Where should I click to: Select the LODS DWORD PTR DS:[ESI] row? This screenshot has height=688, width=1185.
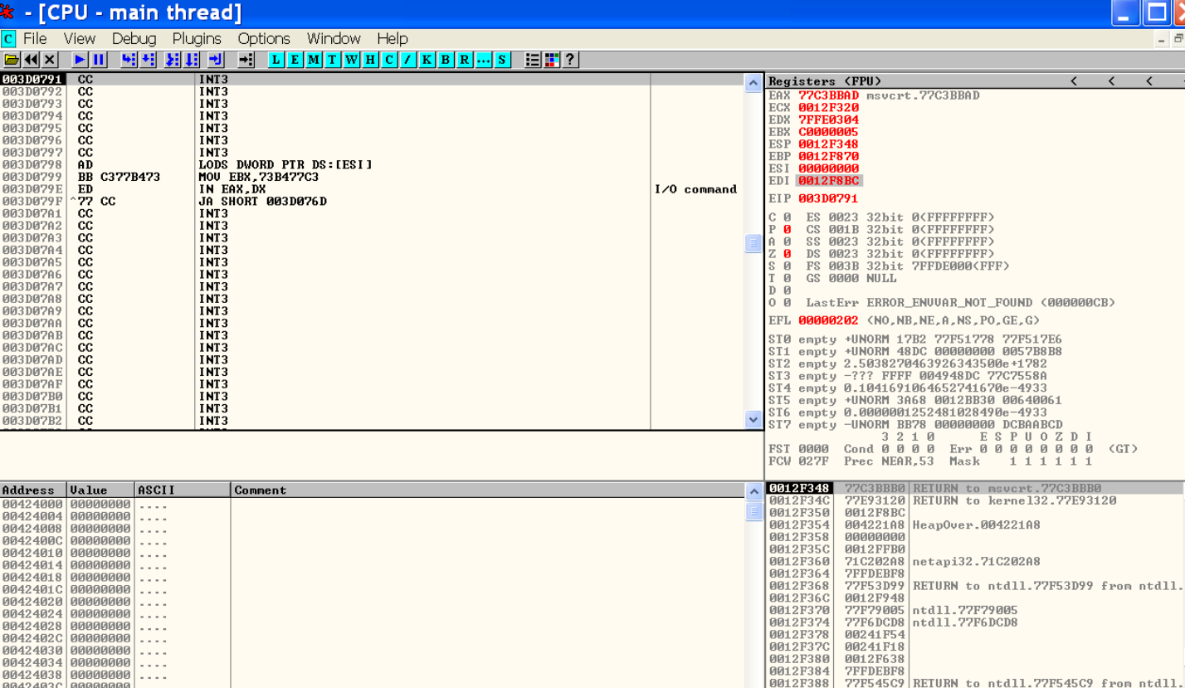pos(372,165)
